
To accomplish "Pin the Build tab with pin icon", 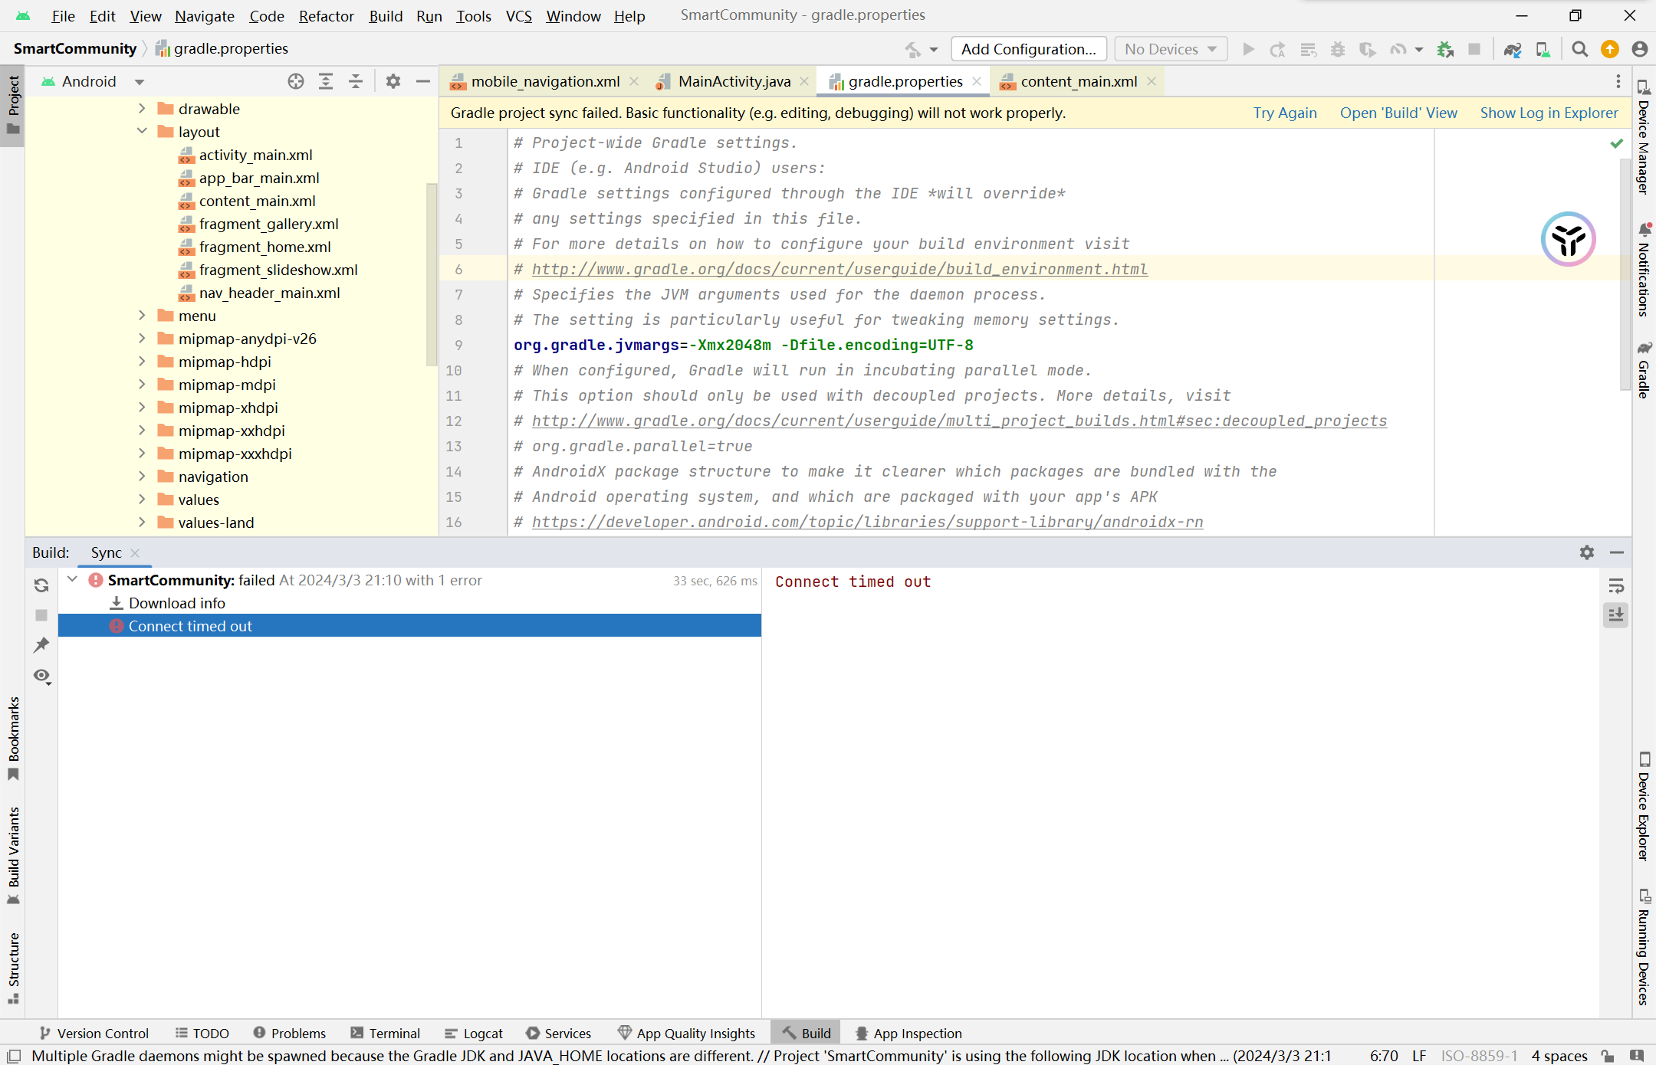I will coord(41,645).
